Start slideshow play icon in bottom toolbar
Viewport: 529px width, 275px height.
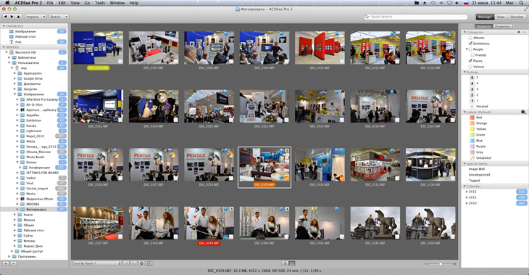pyautogui.click(x=149, y=263)
